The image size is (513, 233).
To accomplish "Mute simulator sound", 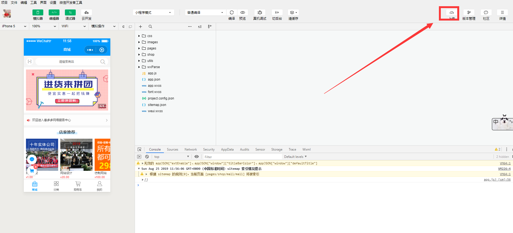I will click(x=123, y=26).
